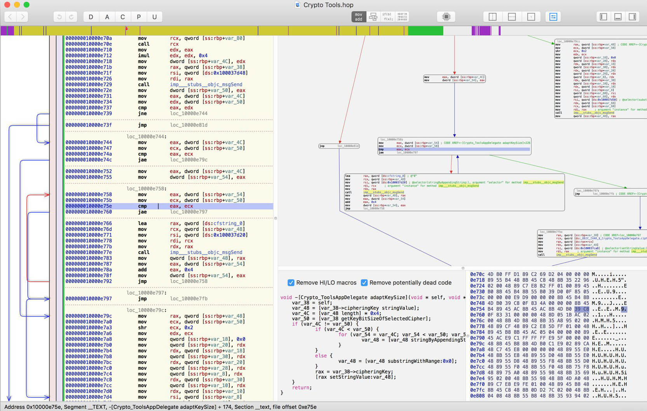Viewport: 647px width, 411px height.
Task: Follow jne target loc_10000e744
Action: 188,114
